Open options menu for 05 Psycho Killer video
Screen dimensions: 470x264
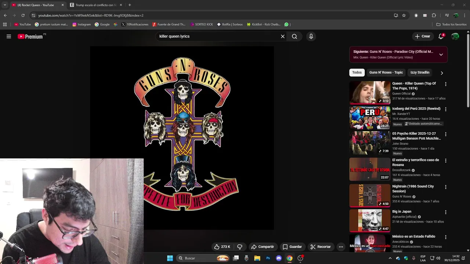point(446,134)
